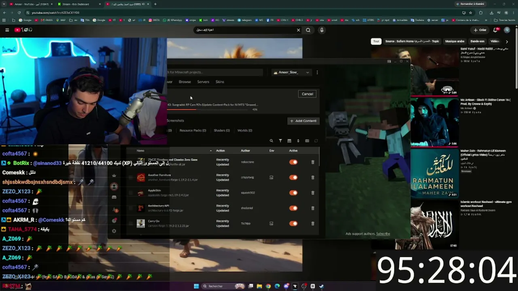Open the view layout icon above mod list
Viewport: 518px width, 291px height.
[289, 141]
